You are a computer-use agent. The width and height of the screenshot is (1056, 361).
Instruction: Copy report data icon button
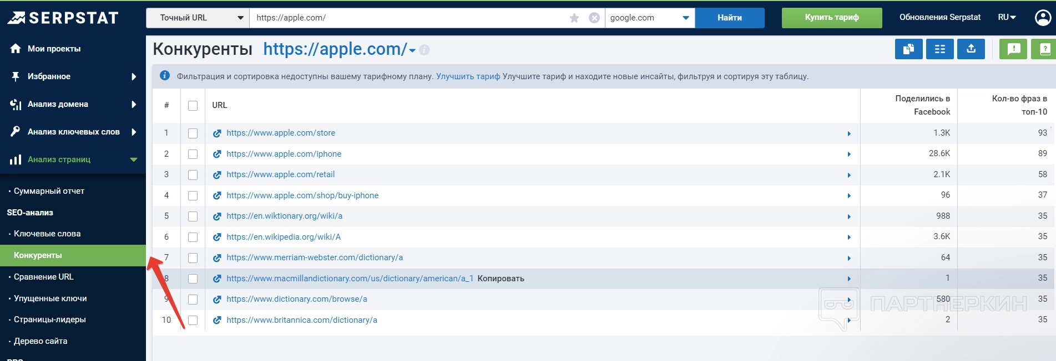coord(909,49)
